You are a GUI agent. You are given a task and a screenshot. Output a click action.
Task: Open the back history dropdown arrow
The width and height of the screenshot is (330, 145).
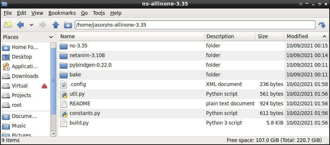[31, 25]
